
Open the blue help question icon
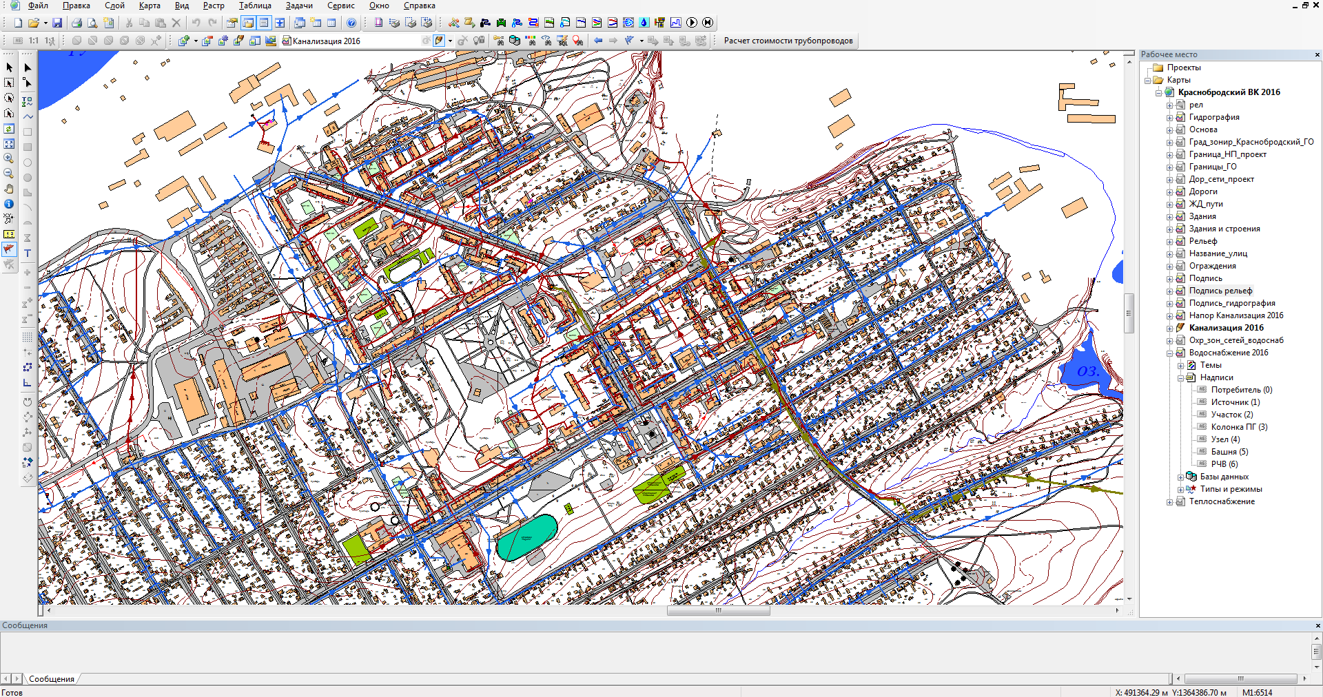(x=351, y=23)
